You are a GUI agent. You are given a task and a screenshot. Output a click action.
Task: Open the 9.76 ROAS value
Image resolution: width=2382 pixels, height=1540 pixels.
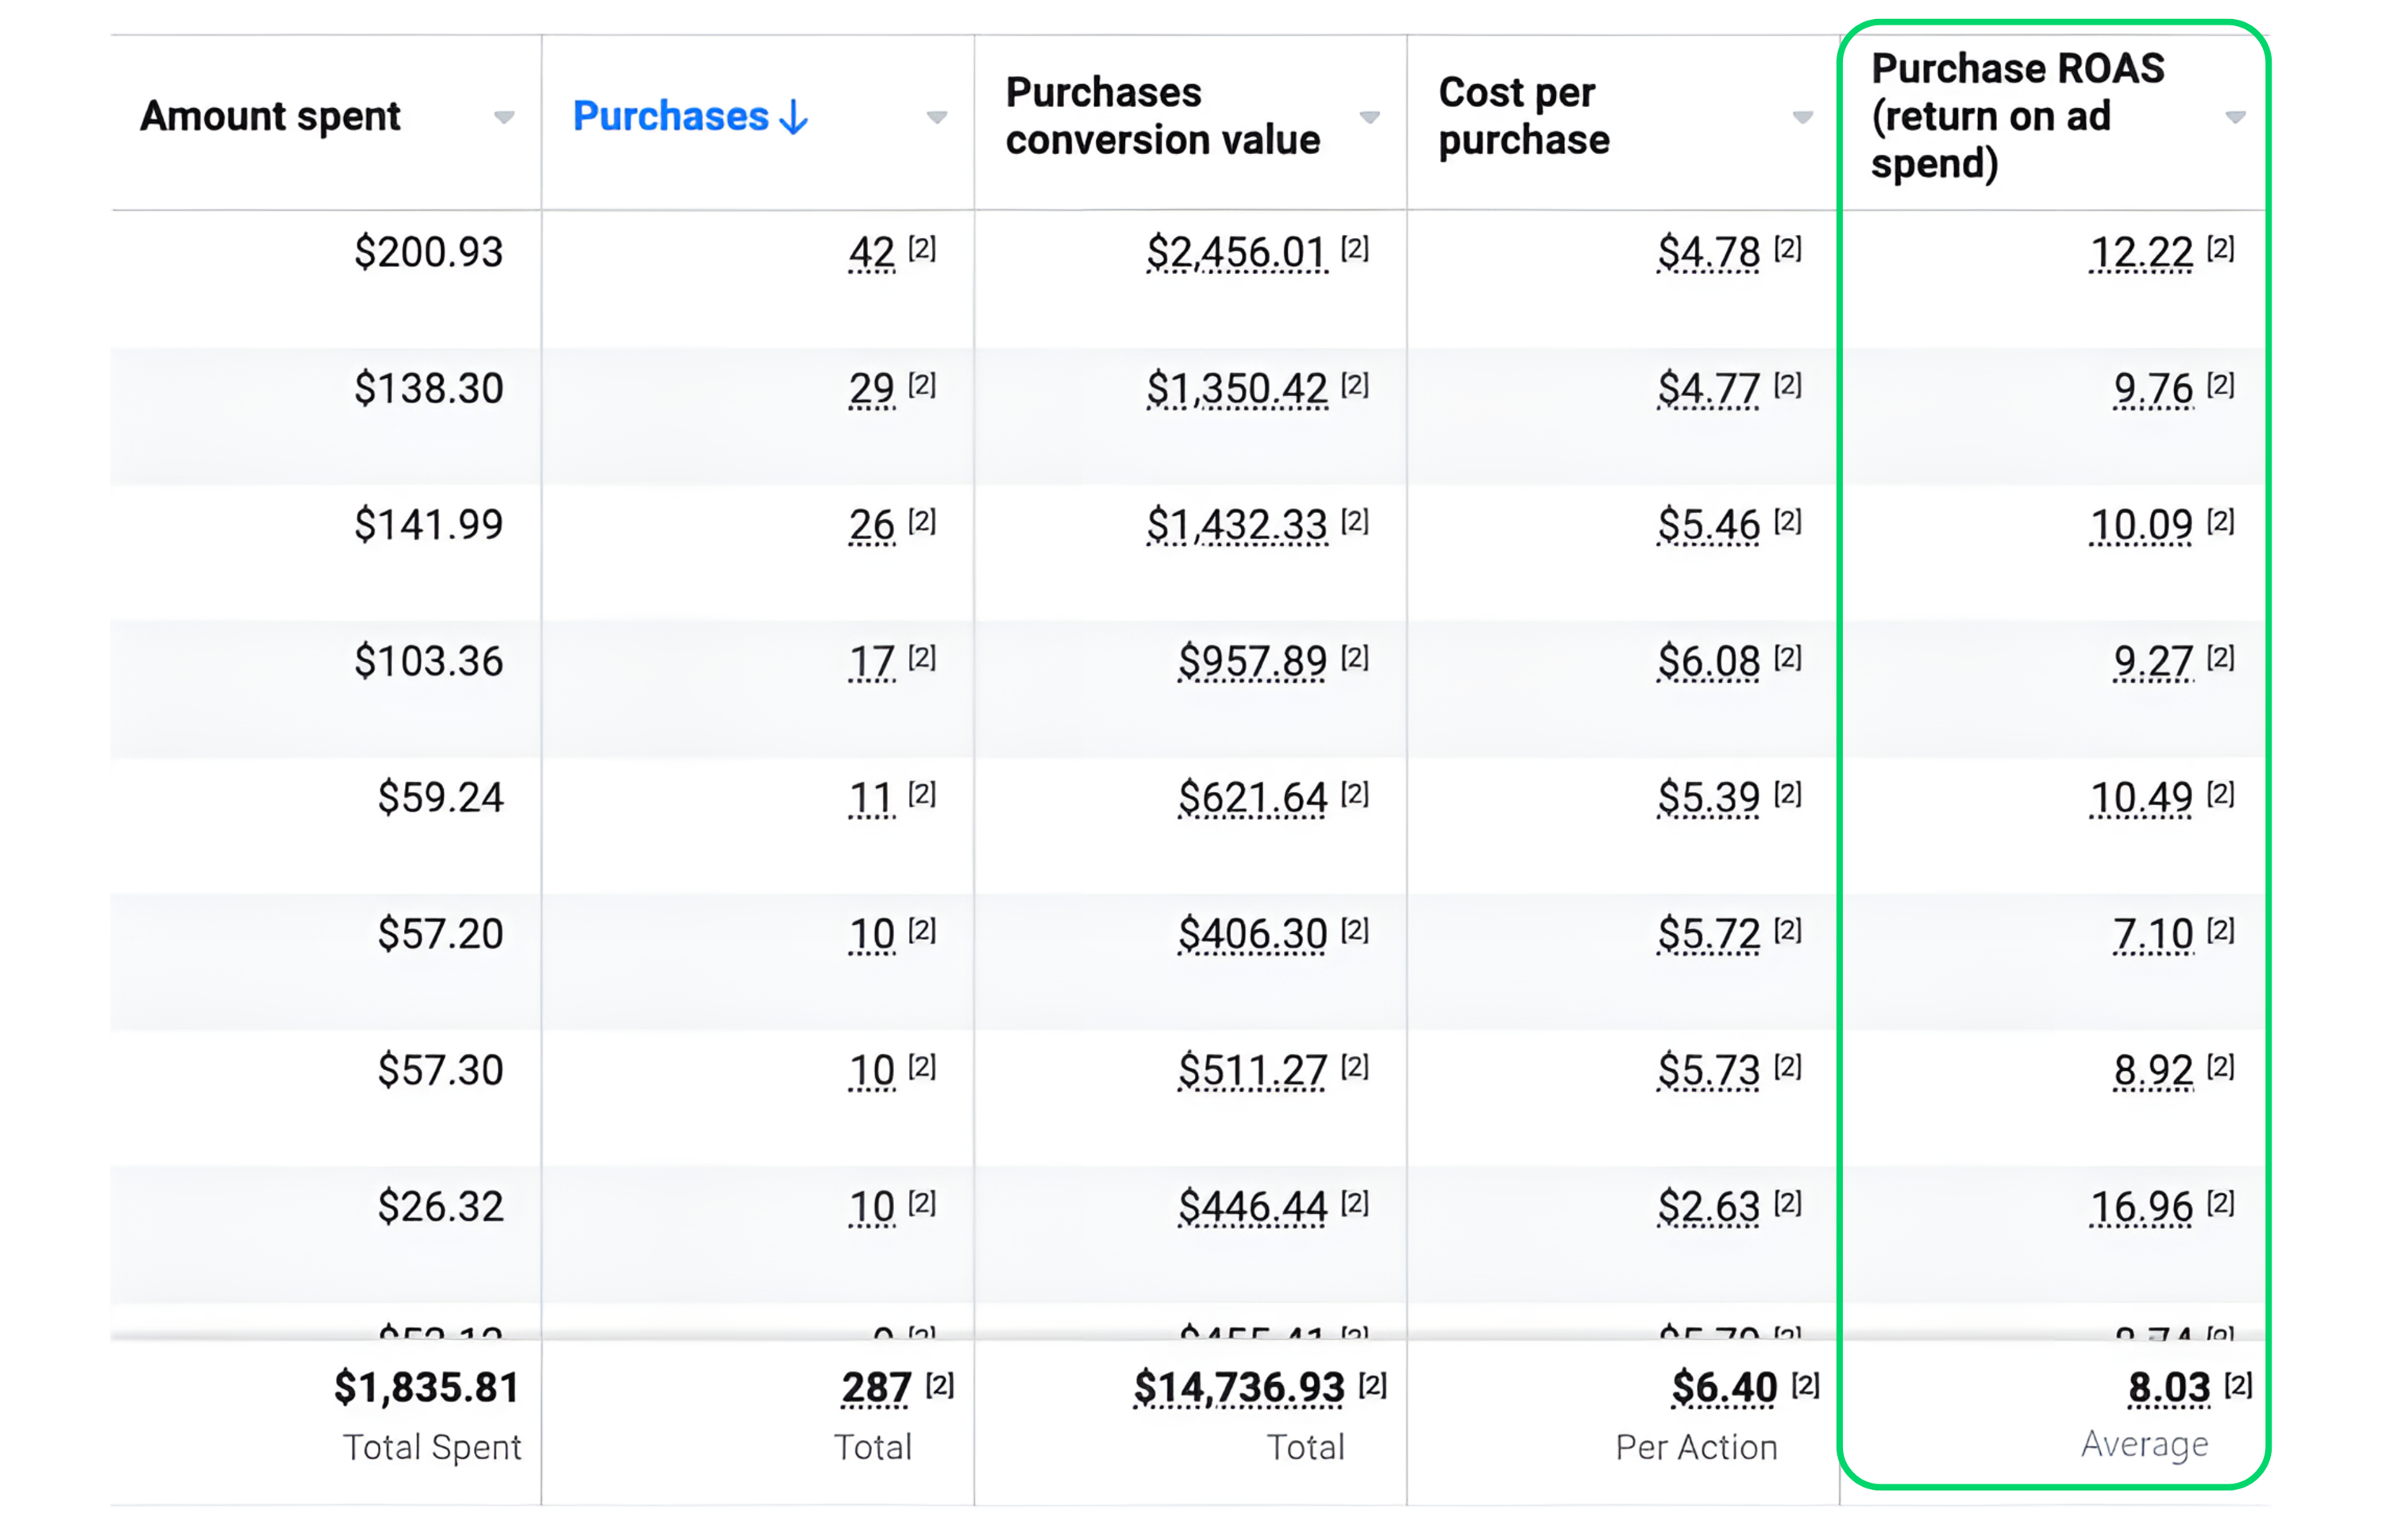click(x=2153, y=388)
